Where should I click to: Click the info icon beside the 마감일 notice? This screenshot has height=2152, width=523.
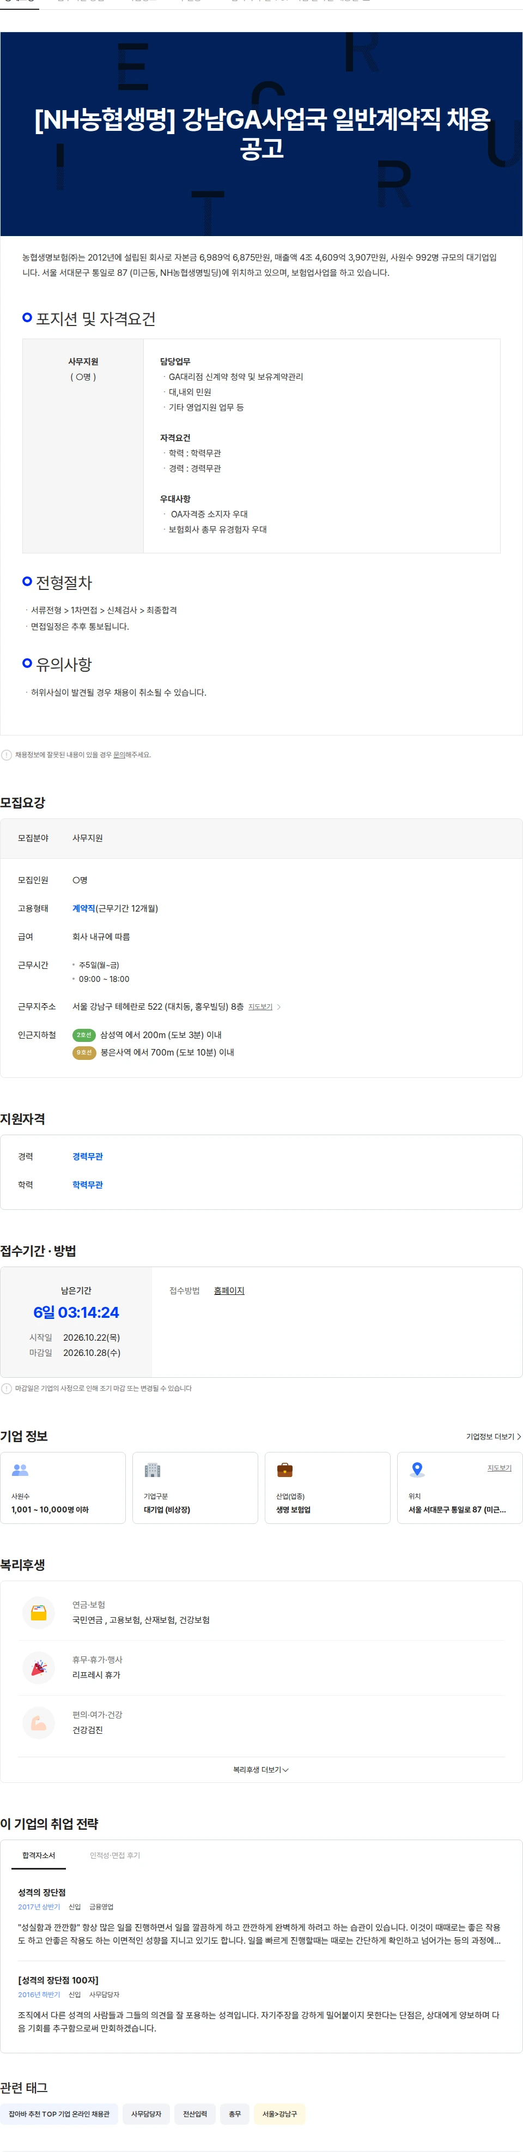coord(7,1388)
